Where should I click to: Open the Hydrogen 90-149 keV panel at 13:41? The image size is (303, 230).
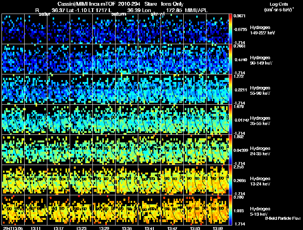149,59
